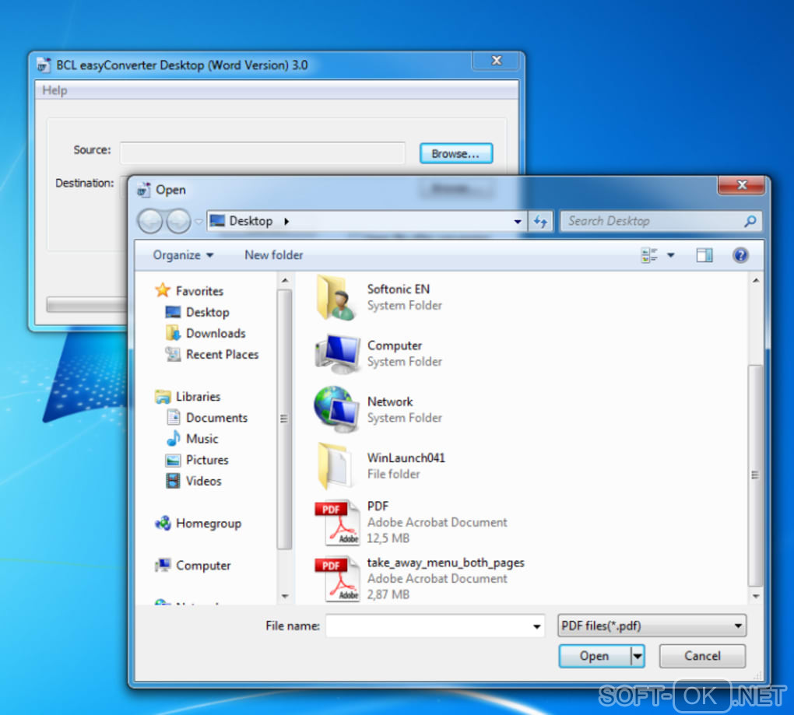Open the Organize dropdown menu
This screenshot has height=715, width=794.
tap(183, 255)
